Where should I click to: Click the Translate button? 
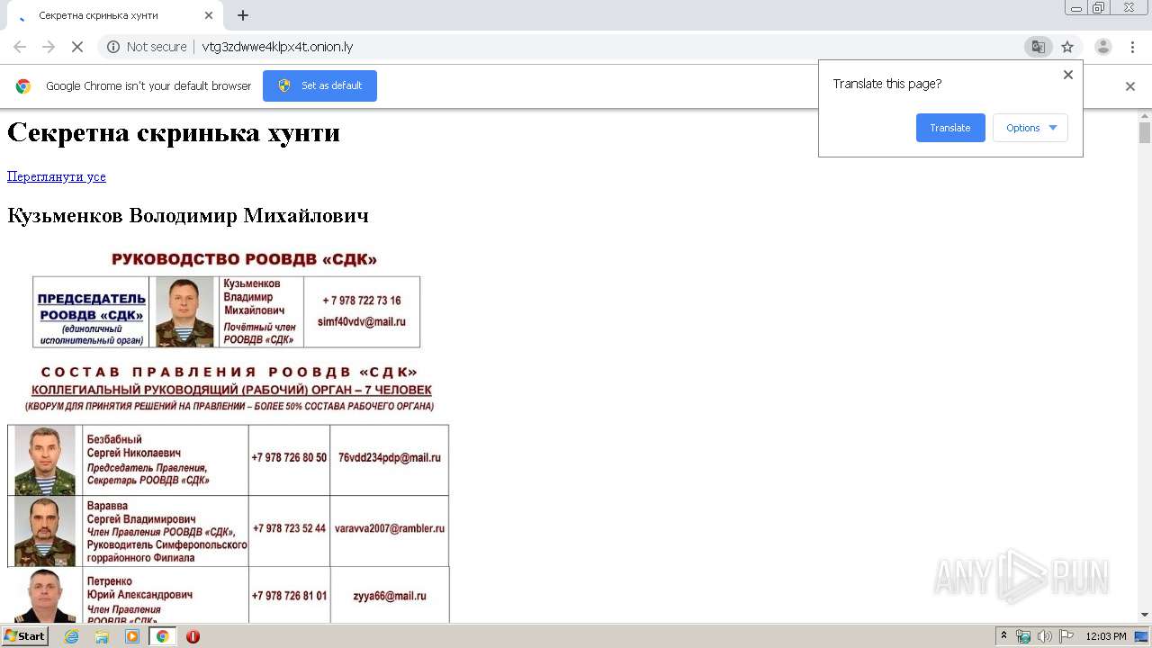point(950,128)
